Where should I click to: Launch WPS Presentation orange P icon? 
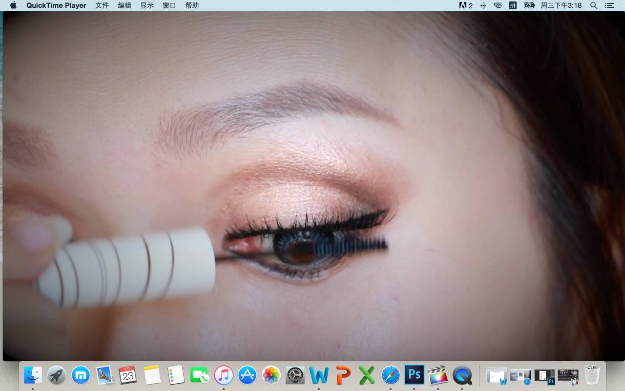(343, 375)
